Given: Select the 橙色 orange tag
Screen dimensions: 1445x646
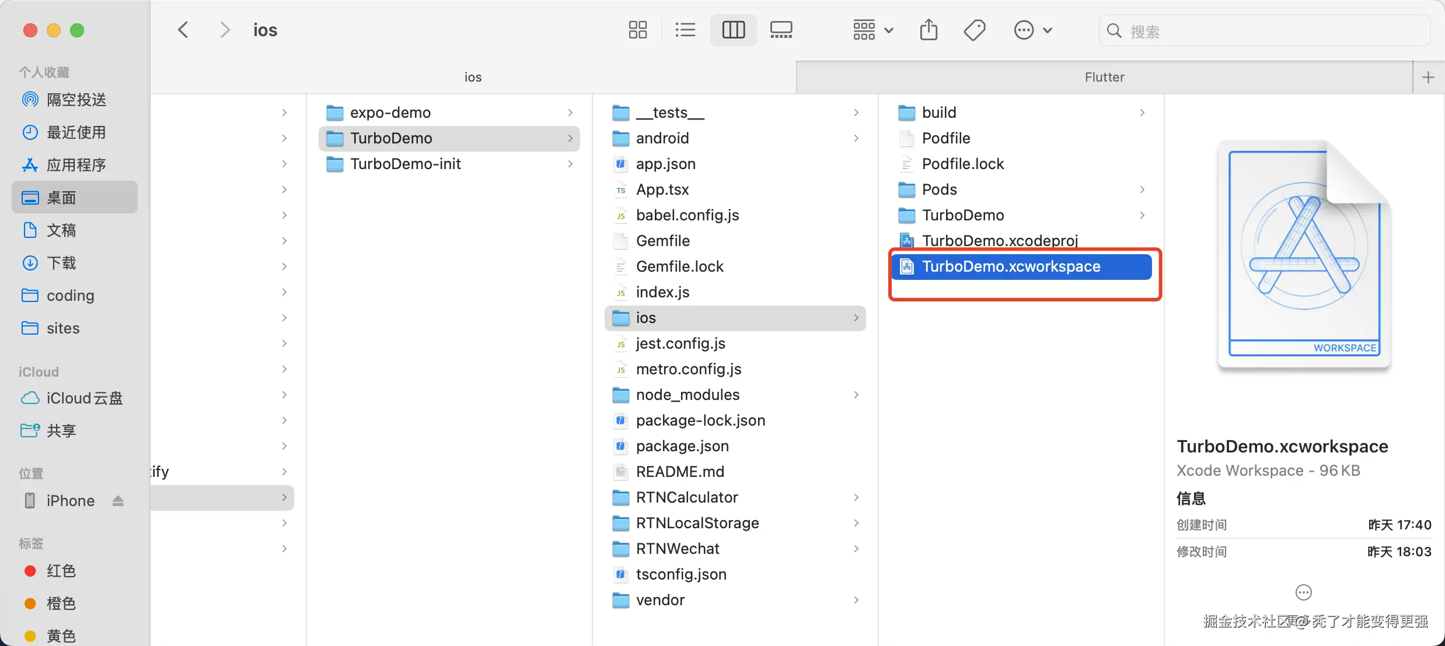Looking at the screenshot, I should pos(75,603).
